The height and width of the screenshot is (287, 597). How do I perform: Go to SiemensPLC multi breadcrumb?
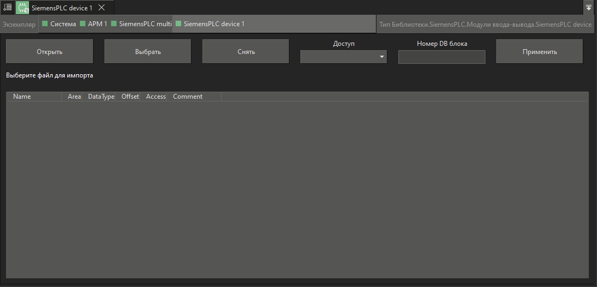click(142, 24)
